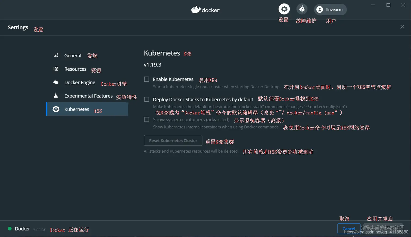Click 'Start a Kubernetes single-node cluster' description
The height and width of the screenshot is (237, 411).
tap(217, 87)
